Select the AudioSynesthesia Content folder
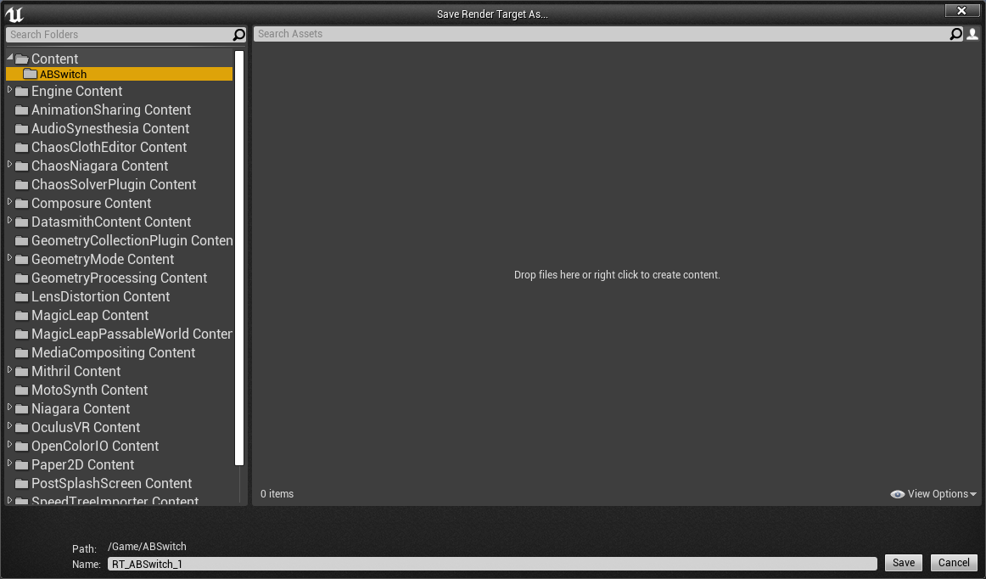986x579 pixels. coord(109,128)
